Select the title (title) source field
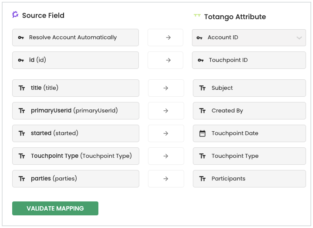Viewport: 313px width, 228px height. (76, 88)
